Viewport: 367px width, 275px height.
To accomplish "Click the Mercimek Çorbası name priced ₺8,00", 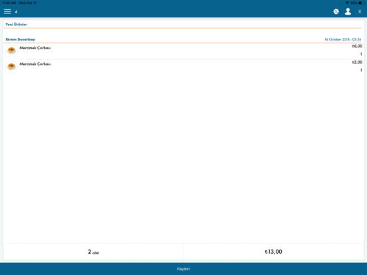I will click(x=35, y=48).
